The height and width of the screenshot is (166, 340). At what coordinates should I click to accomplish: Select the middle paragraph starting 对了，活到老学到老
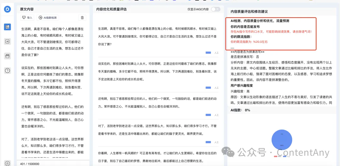tap(157, 130)
